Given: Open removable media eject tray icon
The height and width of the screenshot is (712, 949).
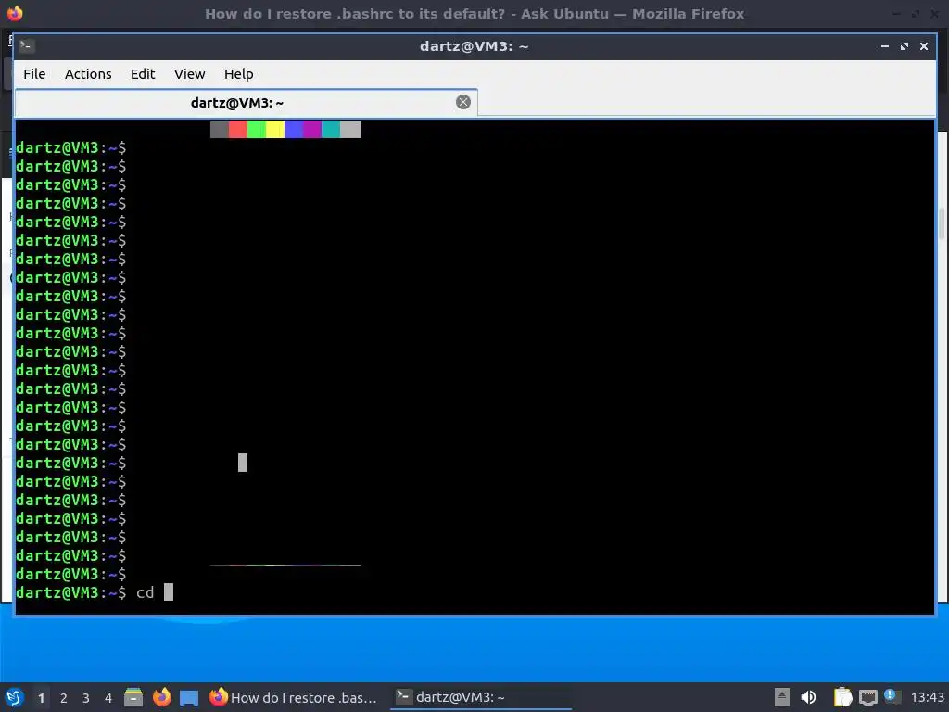Looking at the screenshot, I should pos(782,697).
